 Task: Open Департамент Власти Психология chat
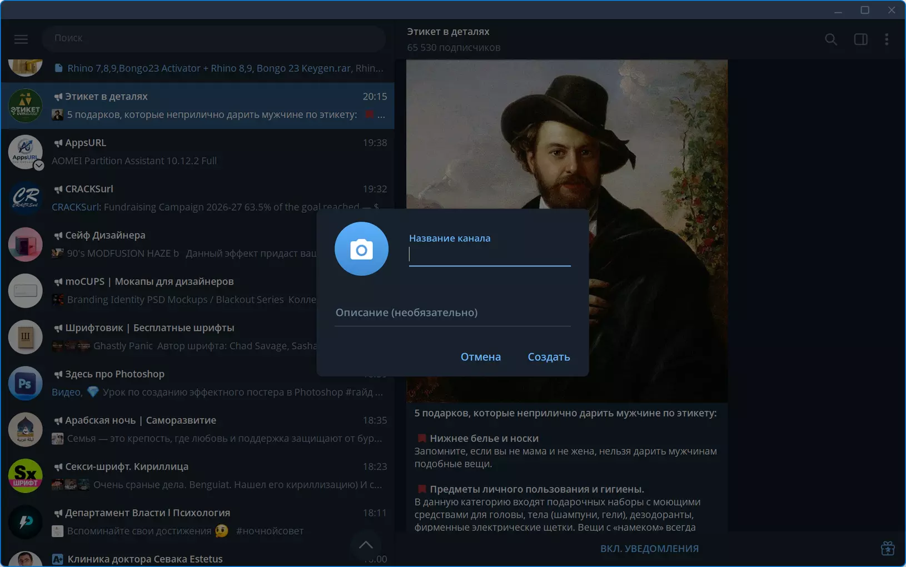coord(197,521)
